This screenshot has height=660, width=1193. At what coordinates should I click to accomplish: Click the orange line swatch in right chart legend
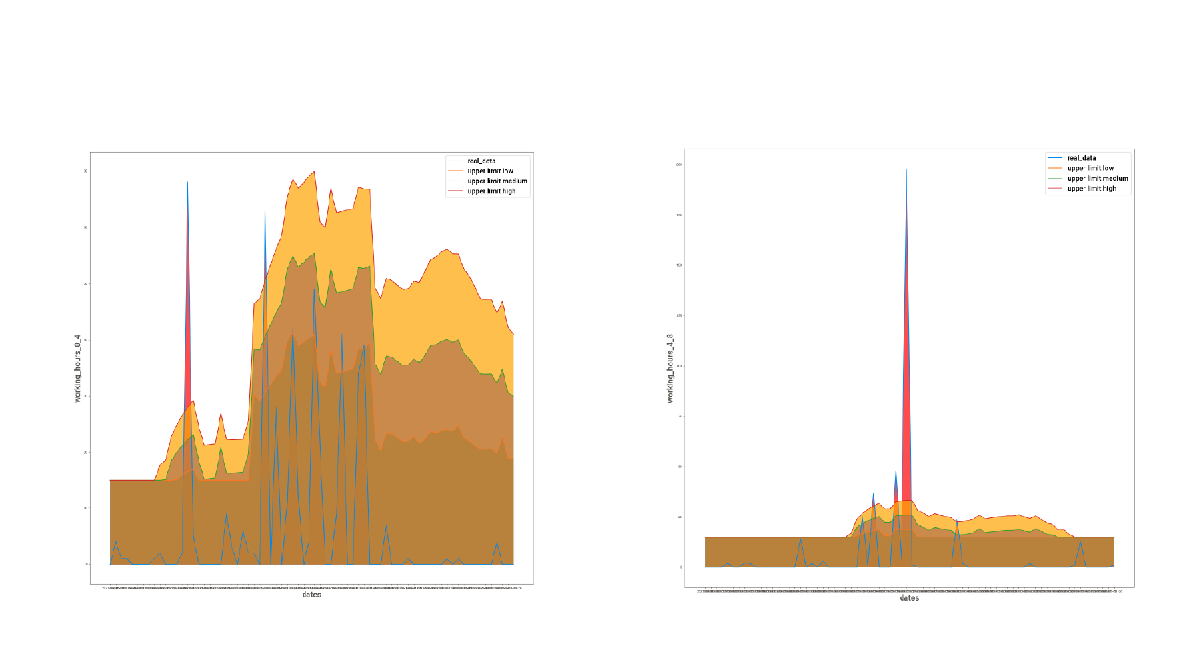(1055, 168)
